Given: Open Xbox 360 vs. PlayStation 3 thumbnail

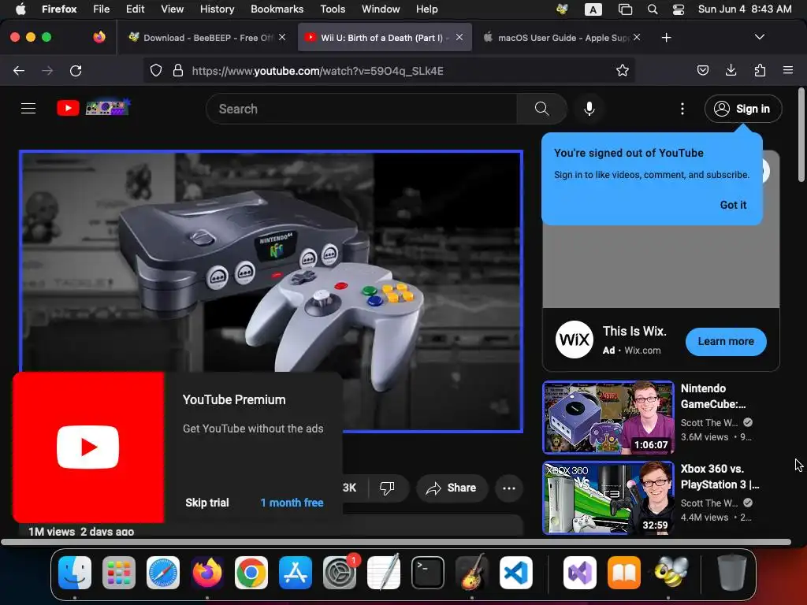Looking at the screenshot, I should tap(608, 498).
